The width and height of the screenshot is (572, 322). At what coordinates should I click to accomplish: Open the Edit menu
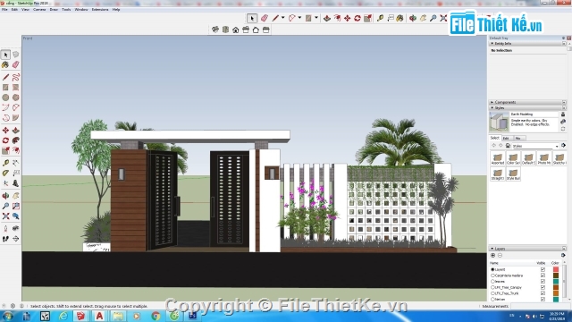[14, 10]
